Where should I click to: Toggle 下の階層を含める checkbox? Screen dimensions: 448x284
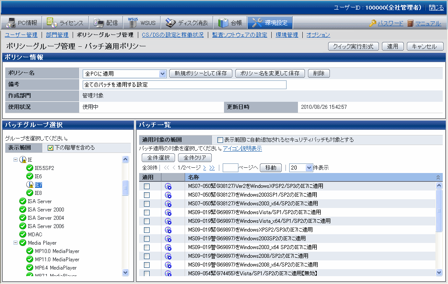51,148
